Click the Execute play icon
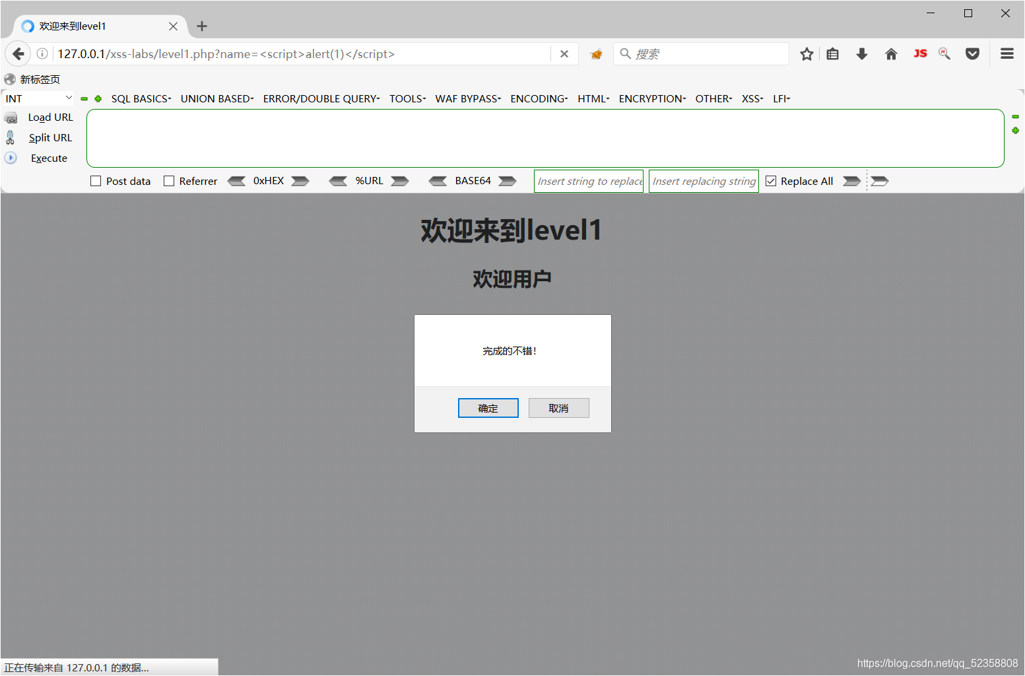Image resolution: width=1025 pixels, height=676 pixels. [11, 158]
